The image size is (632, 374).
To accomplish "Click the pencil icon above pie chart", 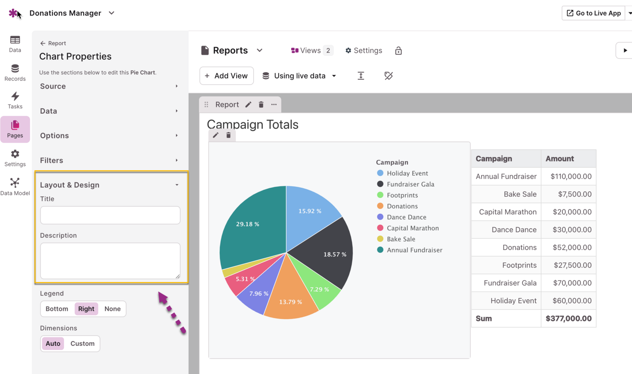I will coord(216,135).
